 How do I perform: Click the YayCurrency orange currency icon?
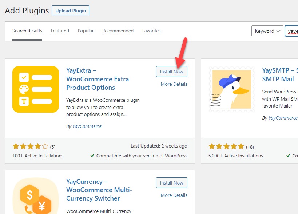pyautogui.click(x=36, y=196)
